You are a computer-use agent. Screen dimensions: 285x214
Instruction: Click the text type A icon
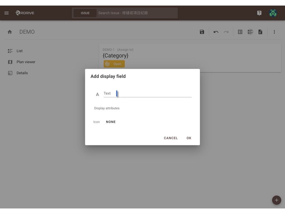coord(97,94)
